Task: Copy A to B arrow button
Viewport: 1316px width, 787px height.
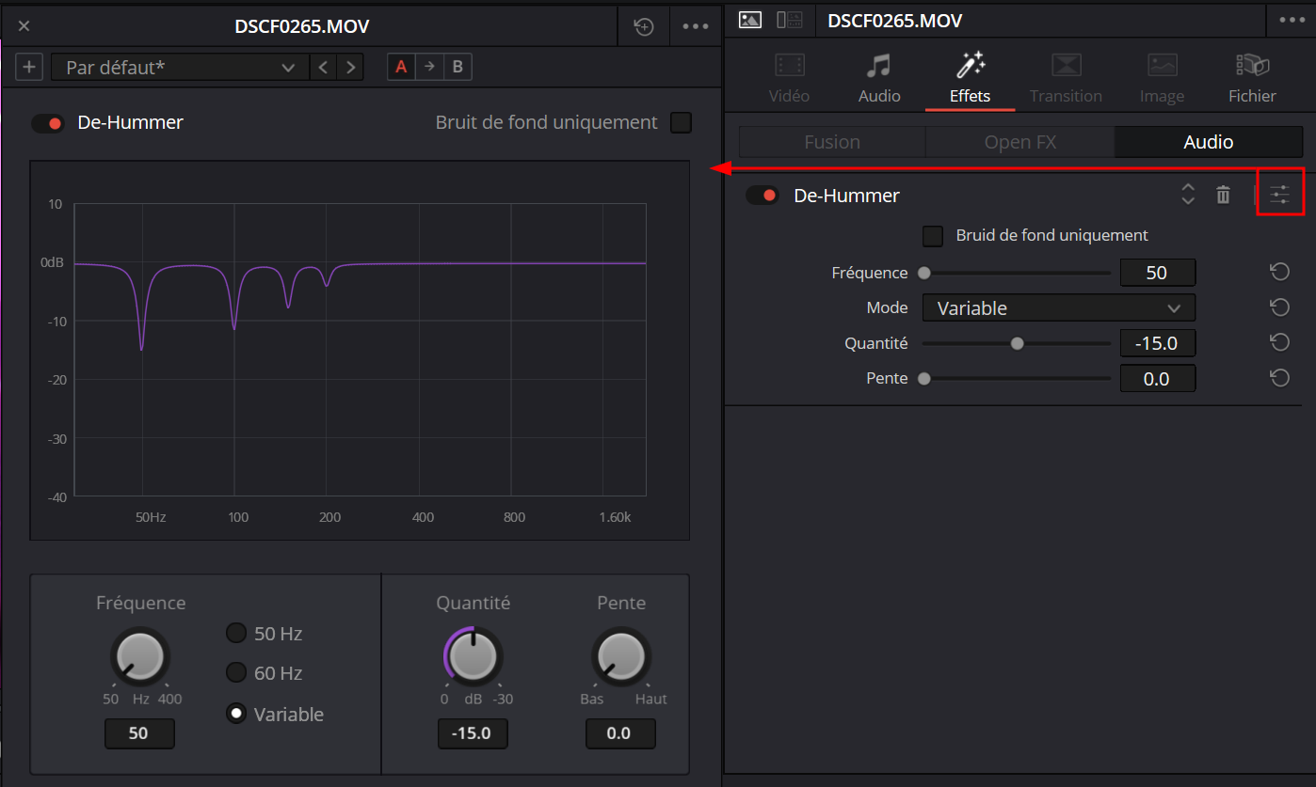Action: [429, 67]
